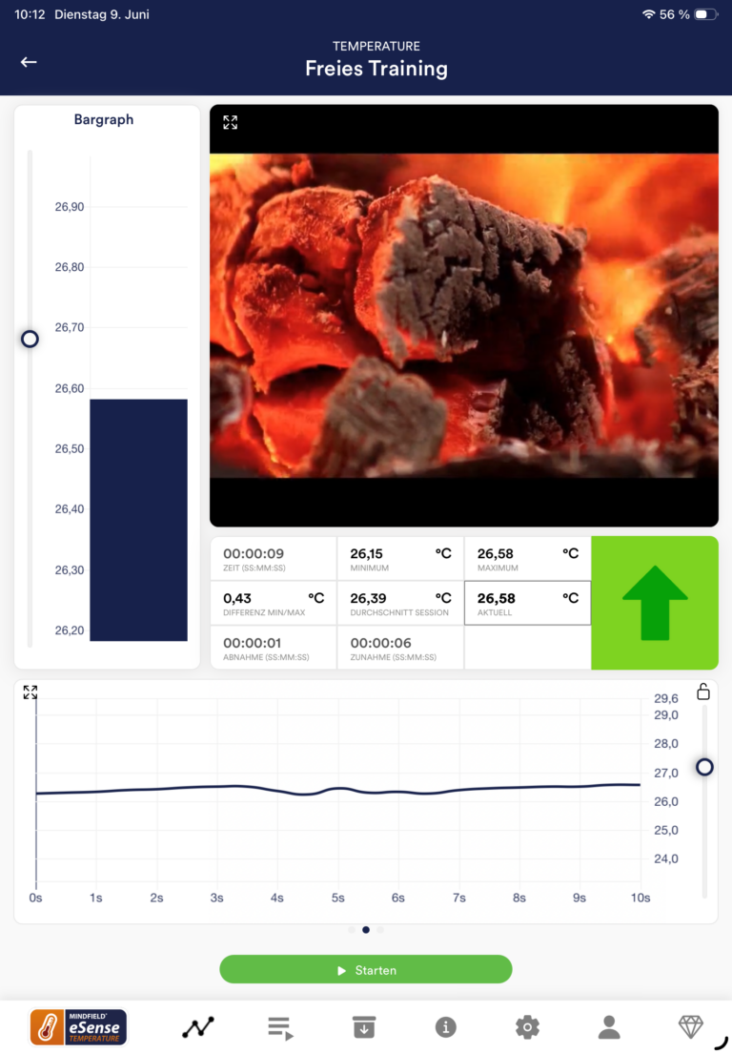
Task: Click the fire ember video thumbnail
Action: coord(464,316)
